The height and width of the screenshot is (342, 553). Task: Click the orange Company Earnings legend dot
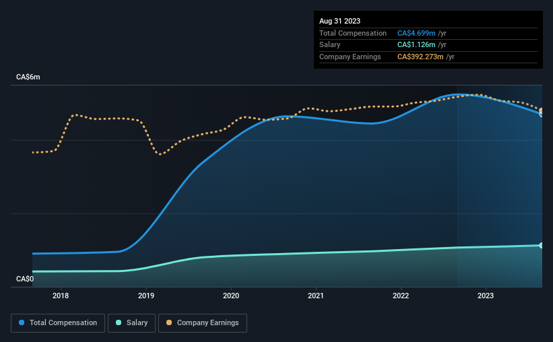click(x=169, y=322)
